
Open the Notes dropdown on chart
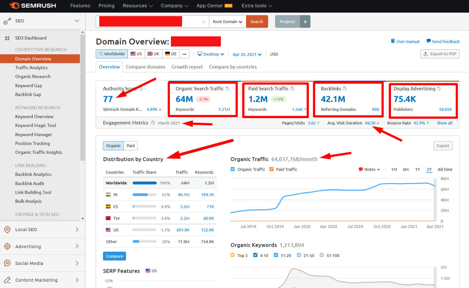tap(369, 170)
